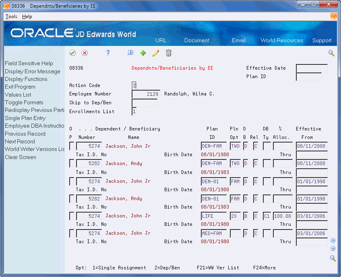The height and width of the screenshot is (277, 341).
Task: Open the URL tab in banner
Action: [161, 40]
